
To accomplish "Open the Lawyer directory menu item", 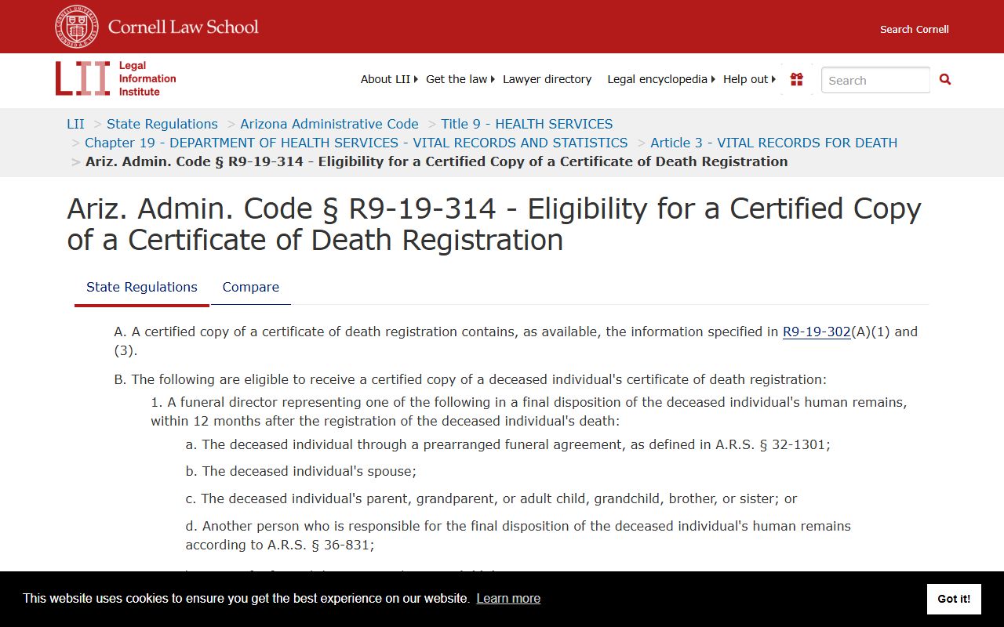I will coord(547,79).
